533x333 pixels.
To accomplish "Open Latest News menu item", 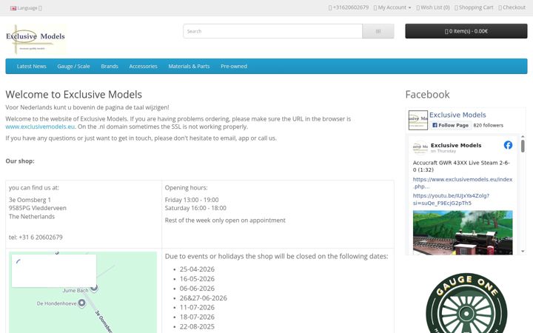I will [32, 67].
